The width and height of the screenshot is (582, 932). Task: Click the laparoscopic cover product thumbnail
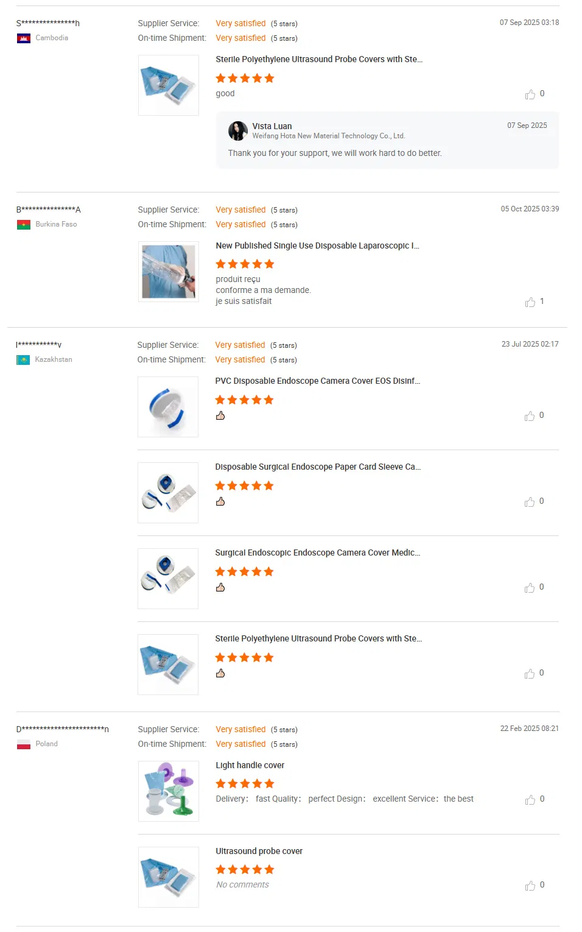[x=169, y=272]
